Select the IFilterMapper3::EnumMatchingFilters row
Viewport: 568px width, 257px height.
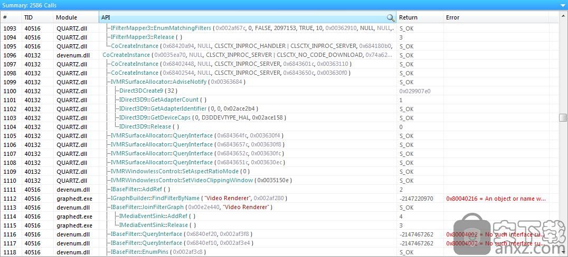161,28
